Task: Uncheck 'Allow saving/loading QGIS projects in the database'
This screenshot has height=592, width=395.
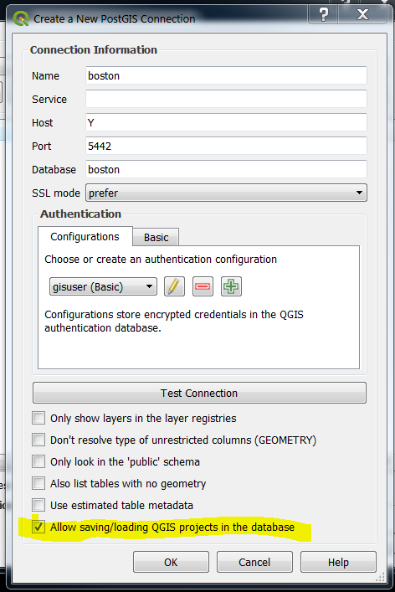Action: point(38,527)
